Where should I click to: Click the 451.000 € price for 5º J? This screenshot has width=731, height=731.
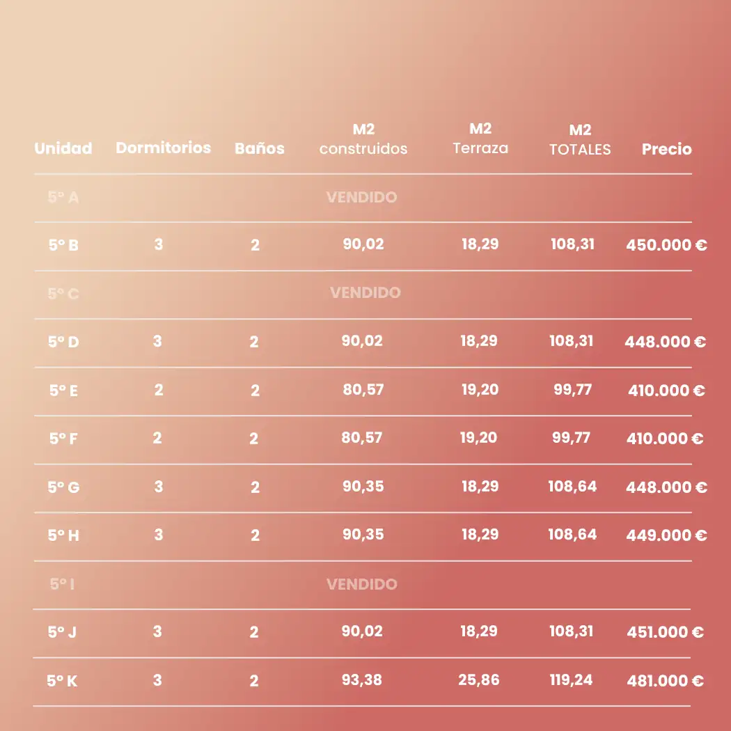(x=666, y=632)
